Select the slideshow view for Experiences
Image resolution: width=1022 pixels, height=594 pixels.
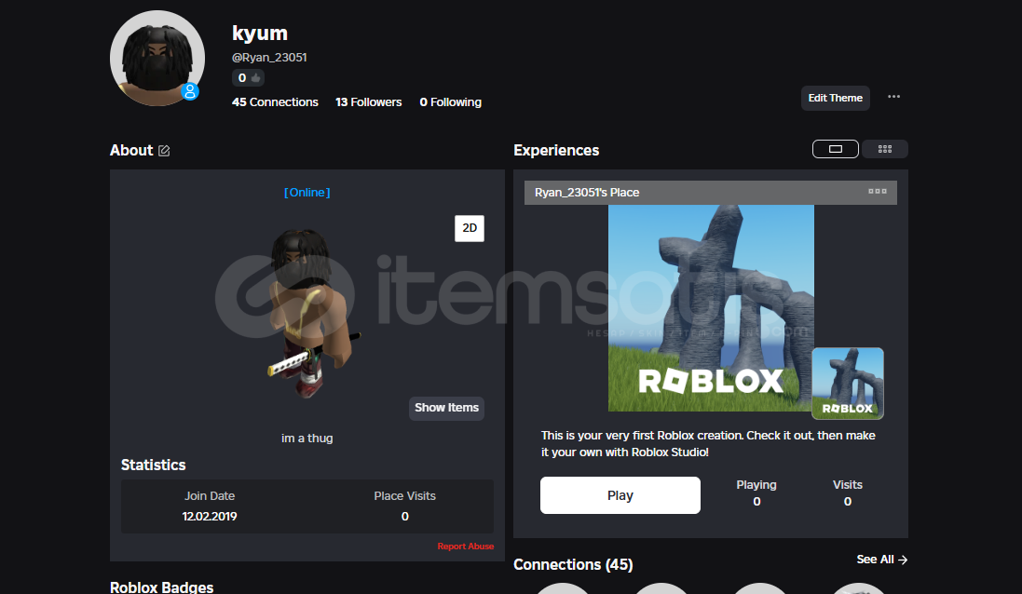[835, 149]
